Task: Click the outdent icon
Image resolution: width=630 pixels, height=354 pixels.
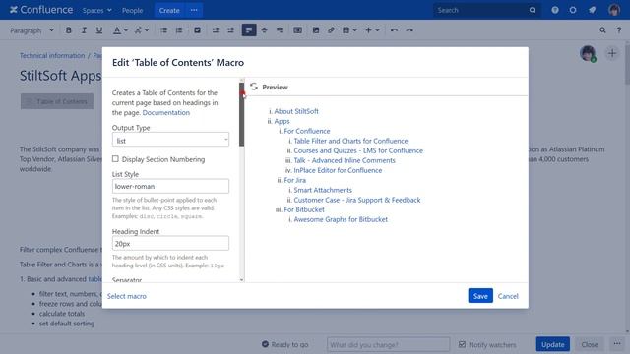Action: 216,30
